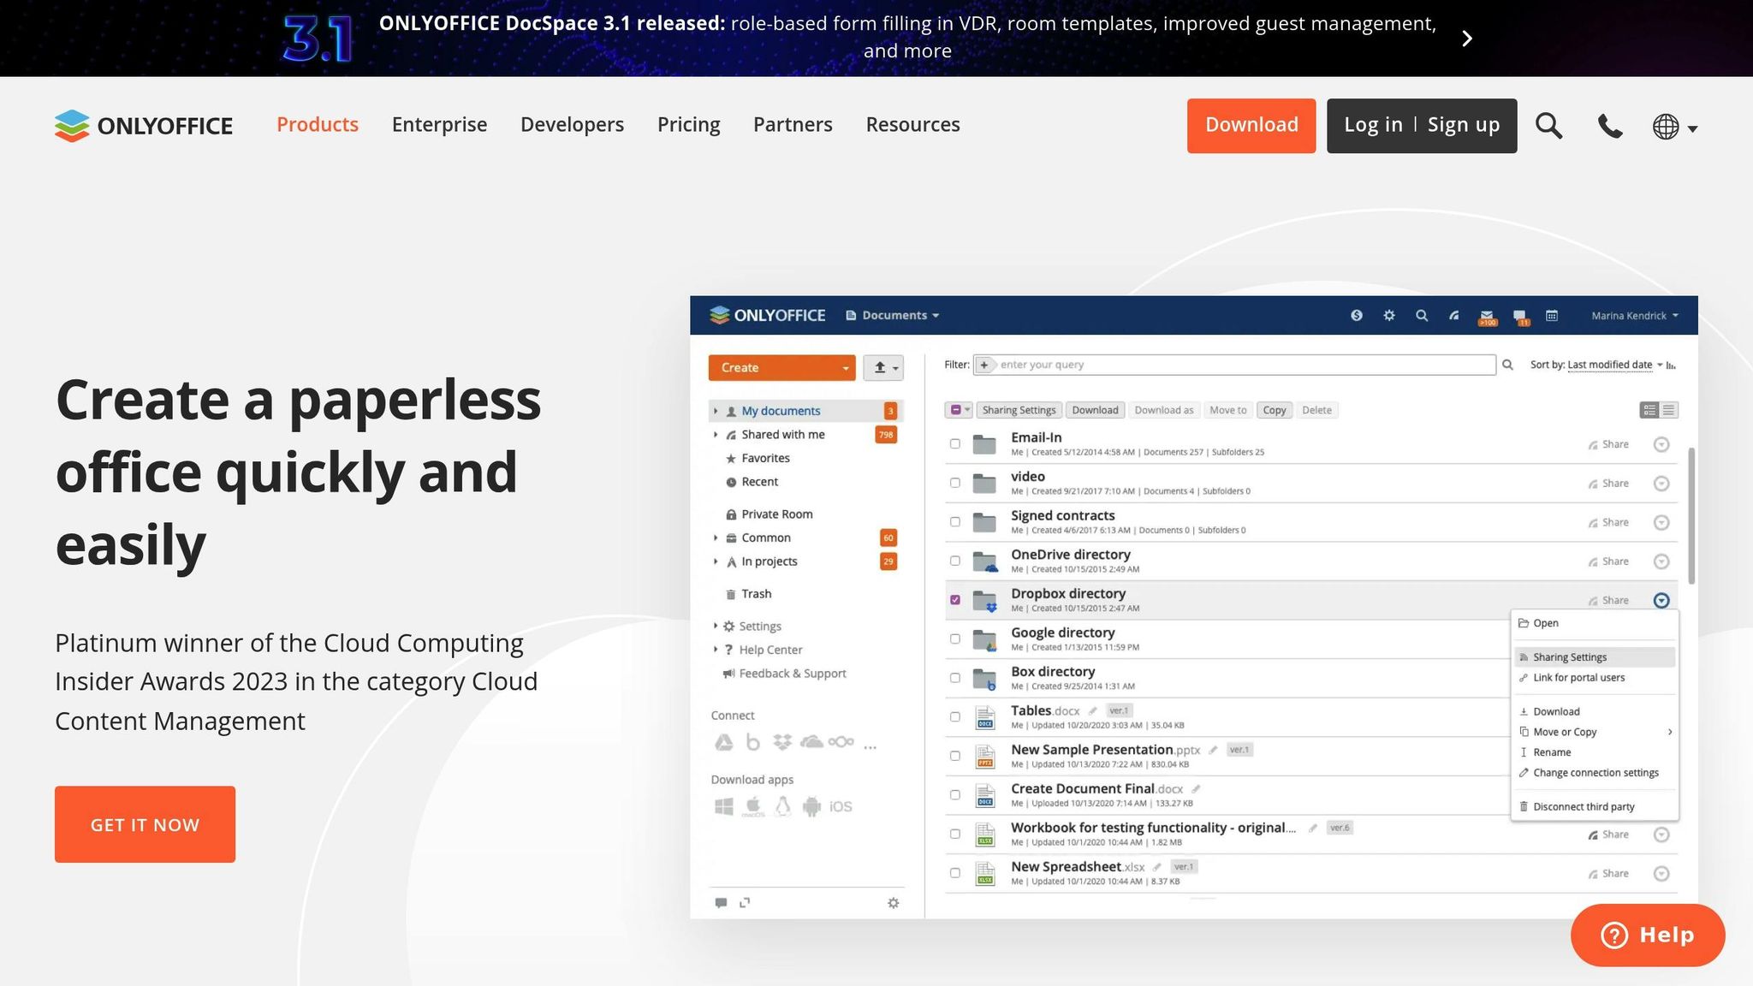Open the Pricing menu item
1753x986 pixels.
(688, 125)
